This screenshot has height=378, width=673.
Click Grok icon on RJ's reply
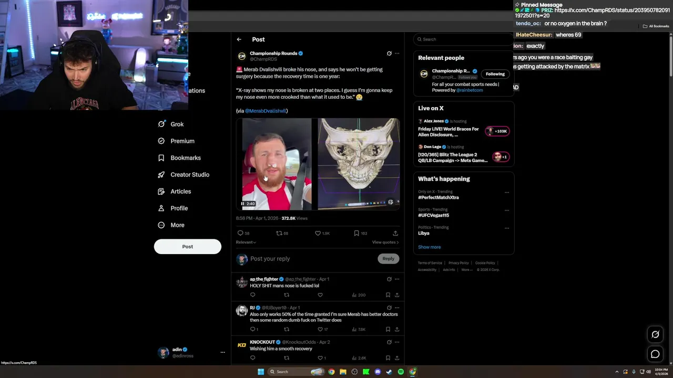pyautogui.click(x=389, y=308)
